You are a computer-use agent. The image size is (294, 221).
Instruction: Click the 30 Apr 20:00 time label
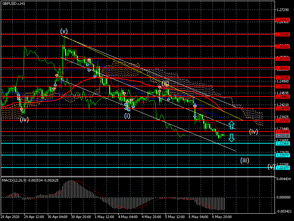(x=81, y=217)
